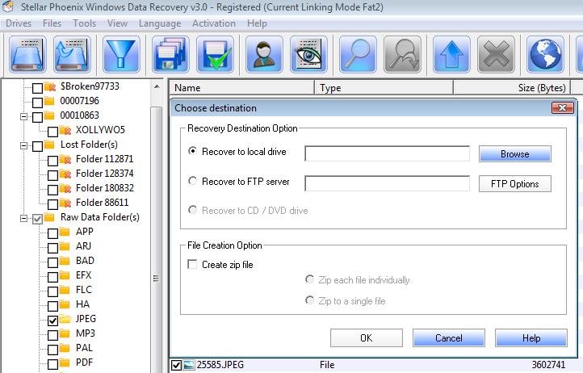The height and width of the screenshot is (373, 583).
Task: Collapse the Raw Data Folder(s) tree node
Action: point(23,218)
